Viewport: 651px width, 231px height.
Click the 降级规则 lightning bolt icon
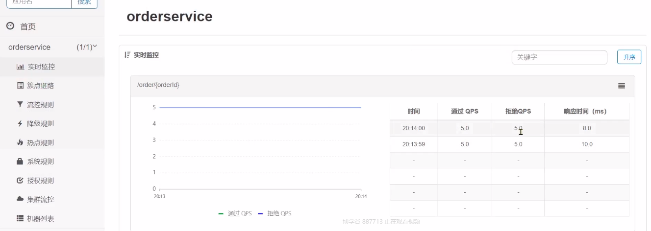20,123
